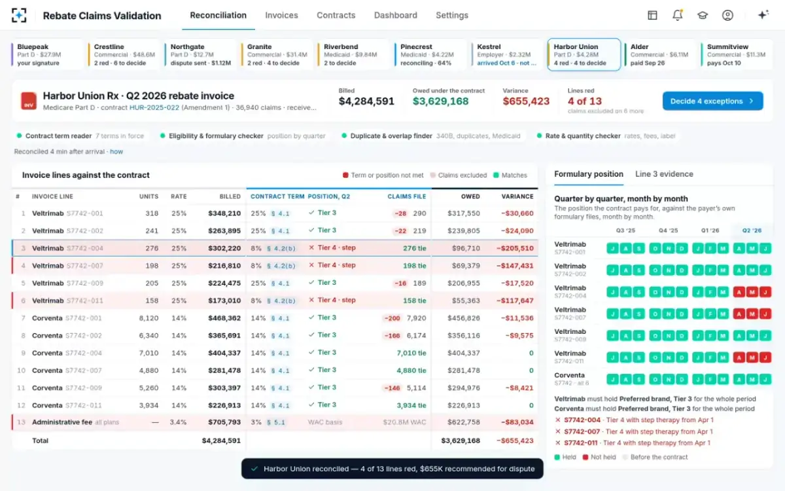Open the graduation cap learning icon
Image resolution: width=785 pixels, height=491 pixels.
703,15
